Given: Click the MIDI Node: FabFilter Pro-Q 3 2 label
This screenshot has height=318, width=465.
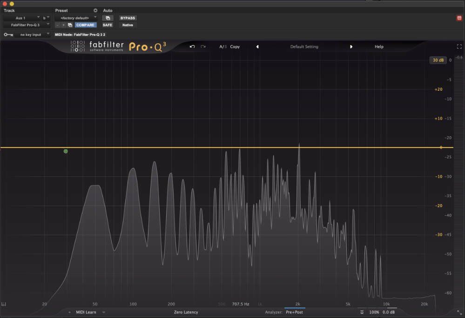Looking at the screenshot, I should [x=80, y=35].
